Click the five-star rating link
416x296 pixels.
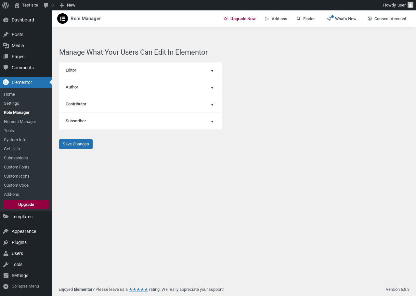138,289
